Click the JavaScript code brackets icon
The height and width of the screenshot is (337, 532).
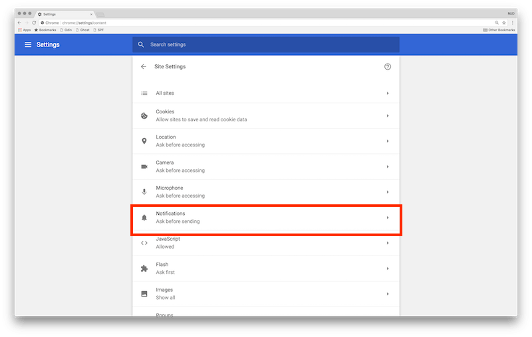click(144, 243)
